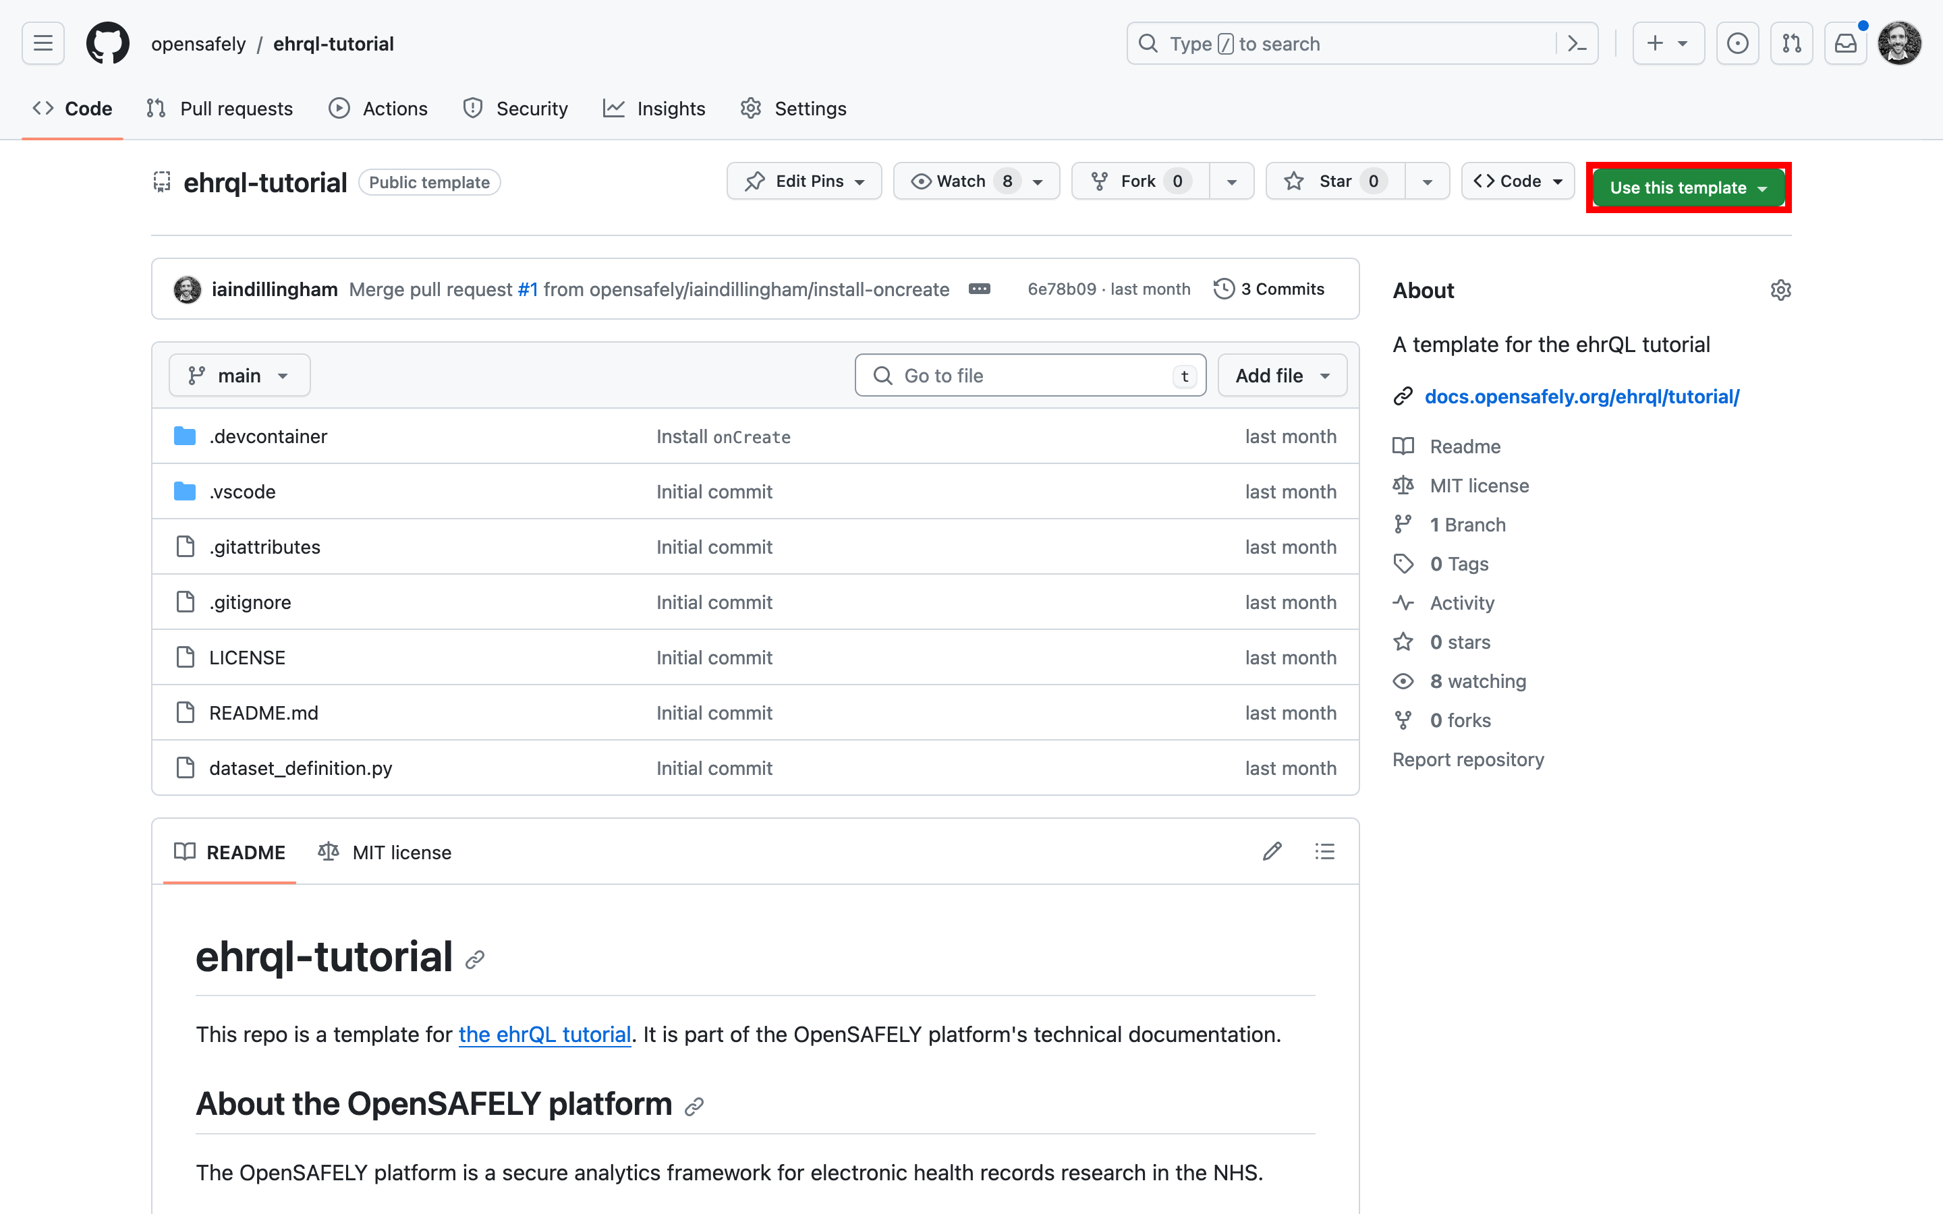Open the notifications inbox

pyautogui.click(x=1845, y=43)
